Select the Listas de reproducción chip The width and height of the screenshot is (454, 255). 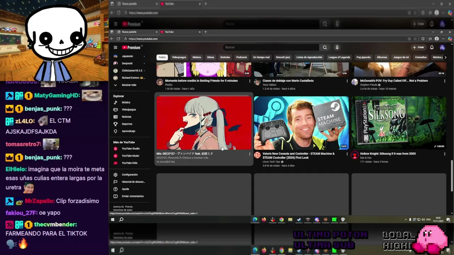[309, 57]
